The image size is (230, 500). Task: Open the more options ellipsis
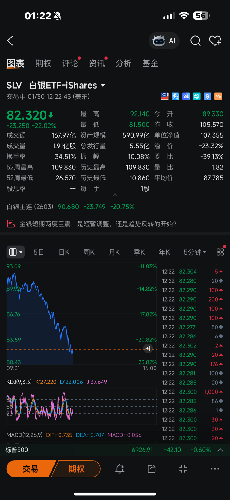coord(215,469)
